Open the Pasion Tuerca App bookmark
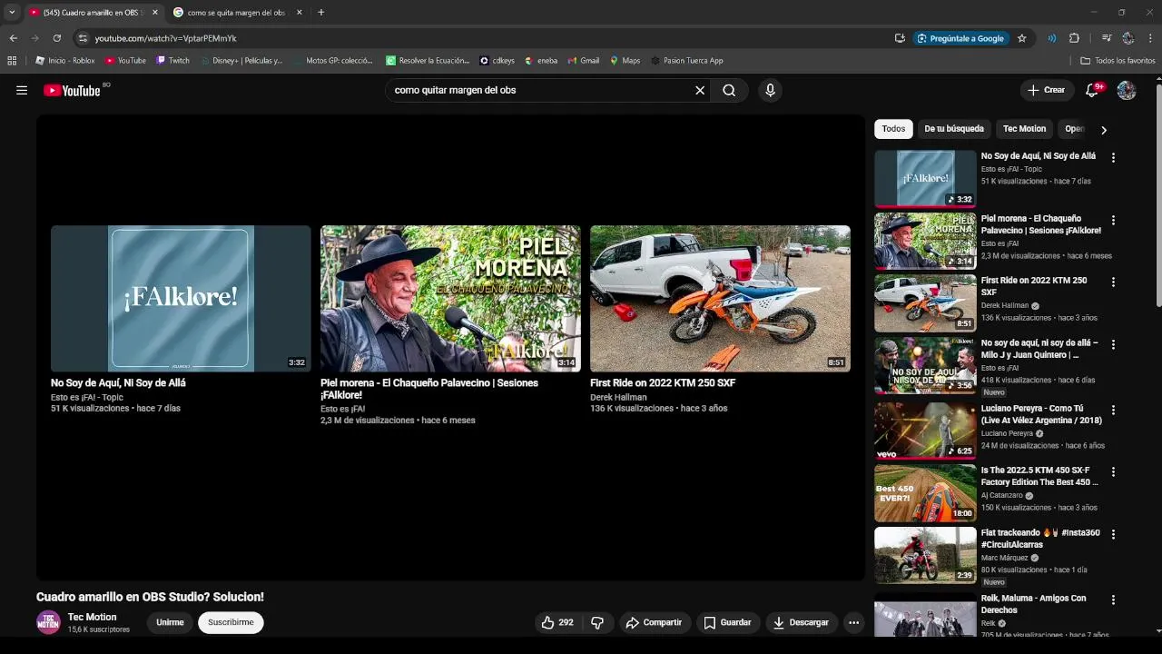 point(687,61)
